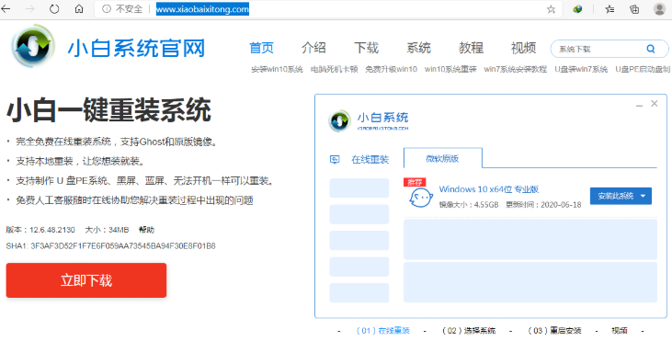This screenshot has height=341, width=672.
Task: Select step (03) 重启安装
Action: [x=554, y=331]
